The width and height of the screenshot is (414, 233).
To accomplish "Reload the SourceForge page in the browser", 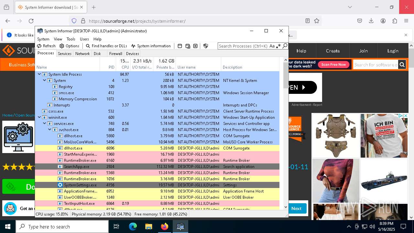I will [x=31, y=21].
